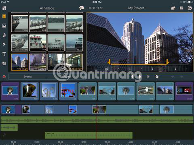Select timeline green flower clip at playhead
Viewport: 194px width, 145px height.
(x=115, y=110)
